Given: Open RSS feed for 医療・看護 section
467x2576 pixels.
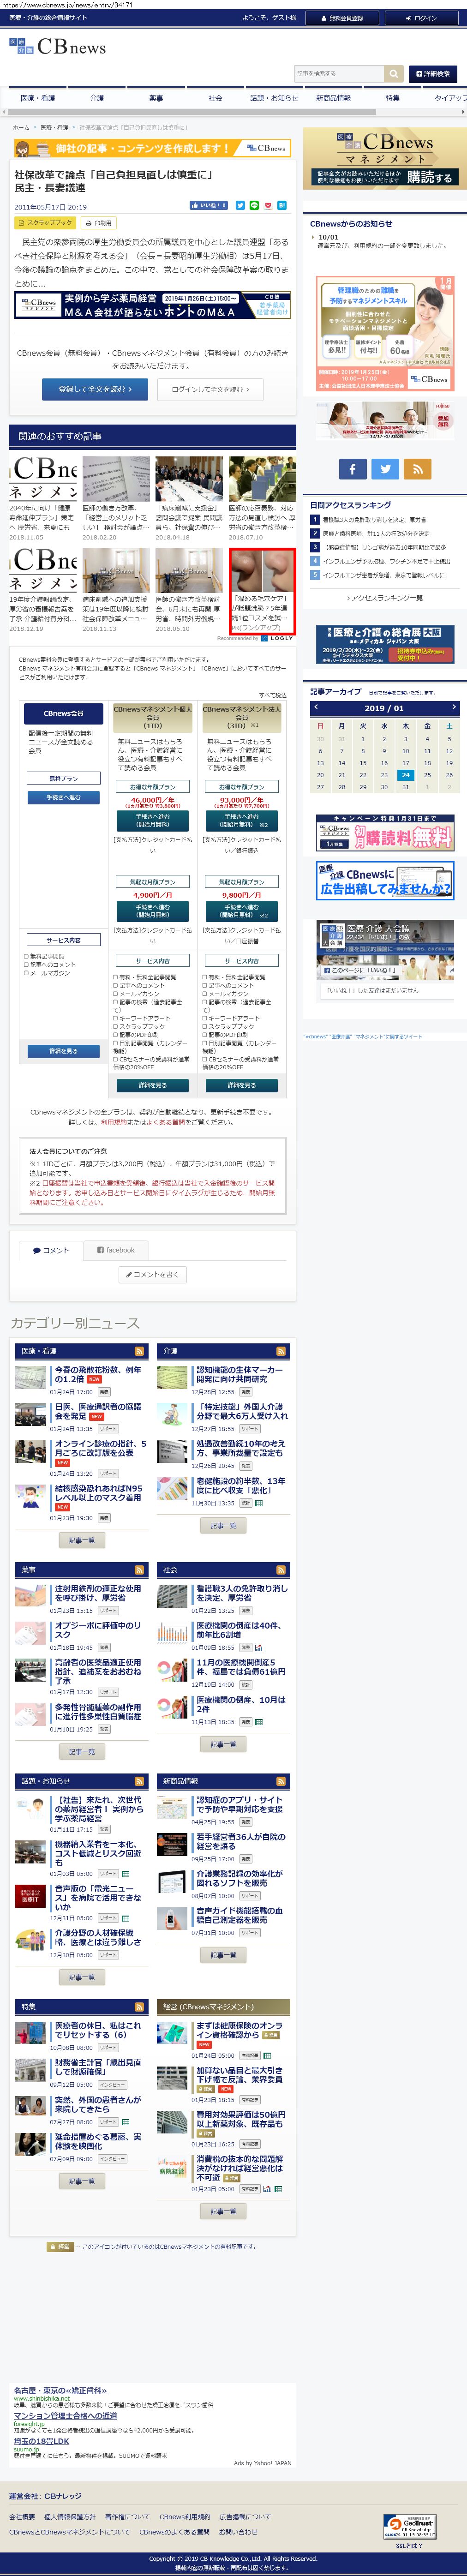Looking at the screenshot, I should pyautogui.click(x=139, y=1351).
